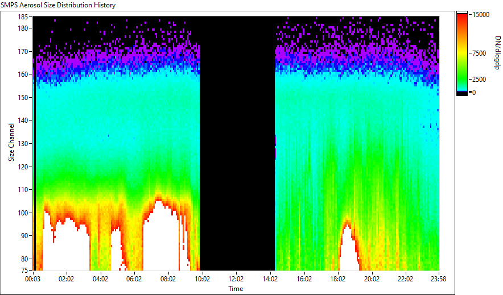
Task: Click the 7500 color scale label
Action: [x=479, y=53]
